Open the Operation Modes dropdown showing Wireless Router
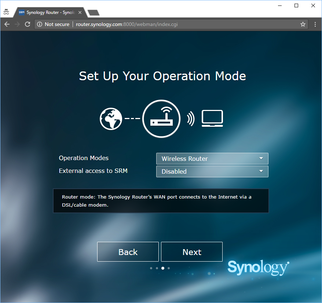The height and width of the screenshot is (303, 322). point(212,159)
